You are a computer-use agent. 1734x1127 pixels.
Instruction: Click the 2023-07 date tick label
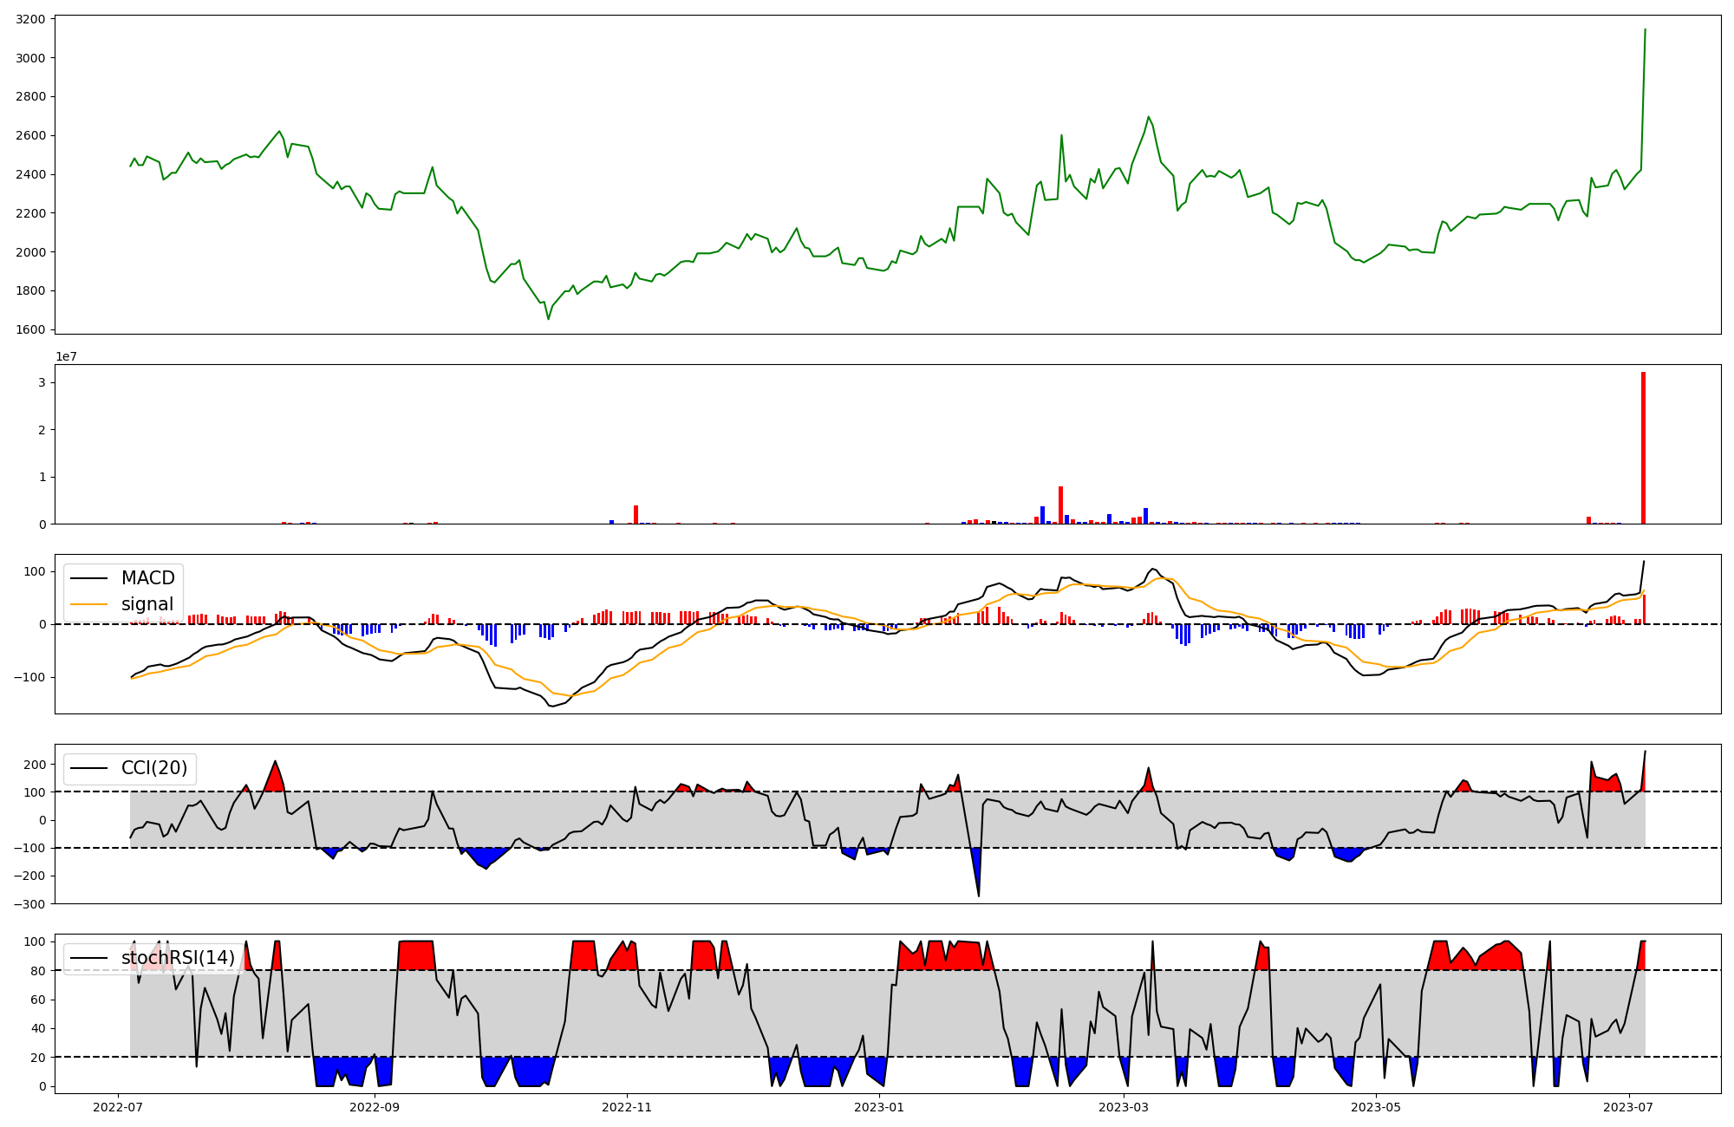[x=1628, y=1107]
